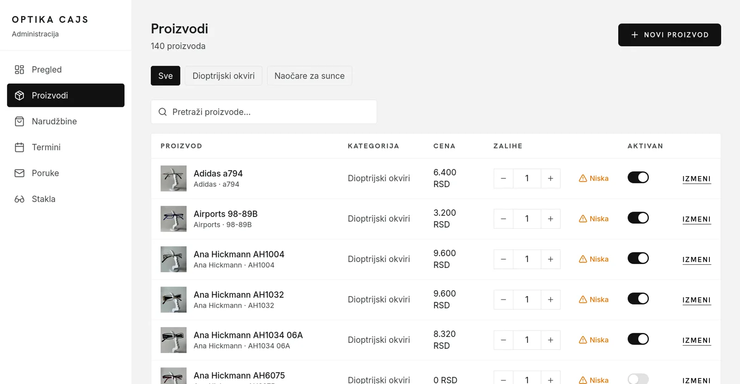Viewport: 740px width, 384px height.
Task: Toggle active switch for Ana Hickmann AH1032
Action: point(638,299)
